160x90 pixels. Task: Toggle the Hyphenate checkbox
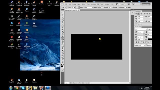[136, 24]
